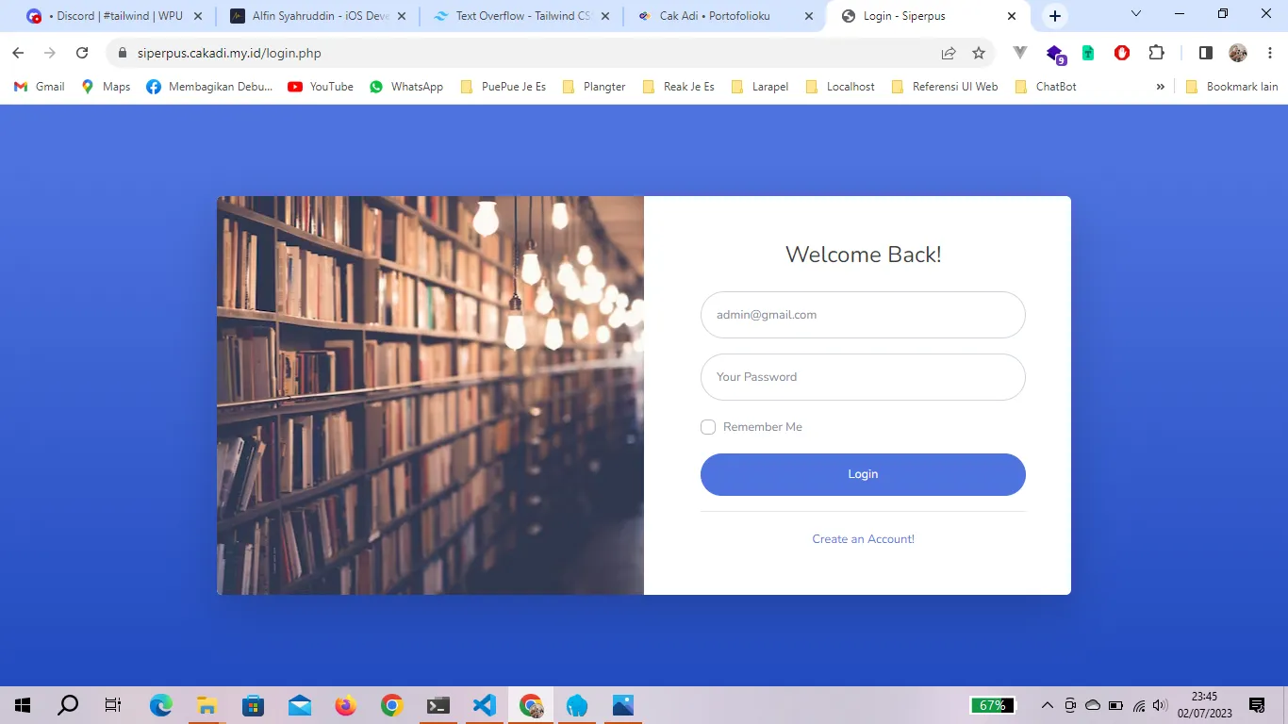Switch to the Discord #tailwind tab
This screenshot has height=724, width=1288.
click(x=115, y=16)
